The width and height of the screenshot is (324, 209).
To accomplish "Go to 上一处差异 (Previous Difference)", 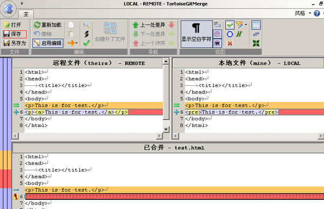I will click(x=149, y=25).
